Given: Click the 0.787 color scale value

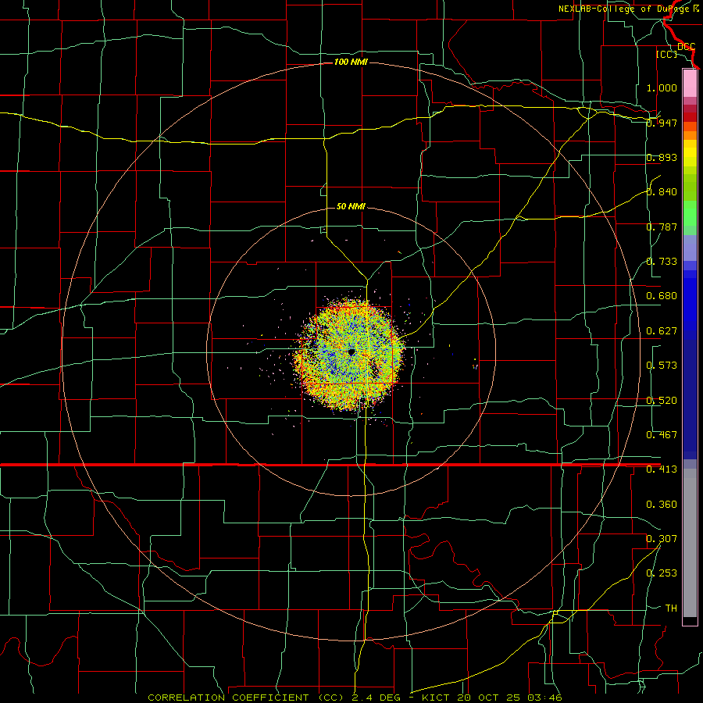Looking at the screenshot, I should [x=662, y=227].
